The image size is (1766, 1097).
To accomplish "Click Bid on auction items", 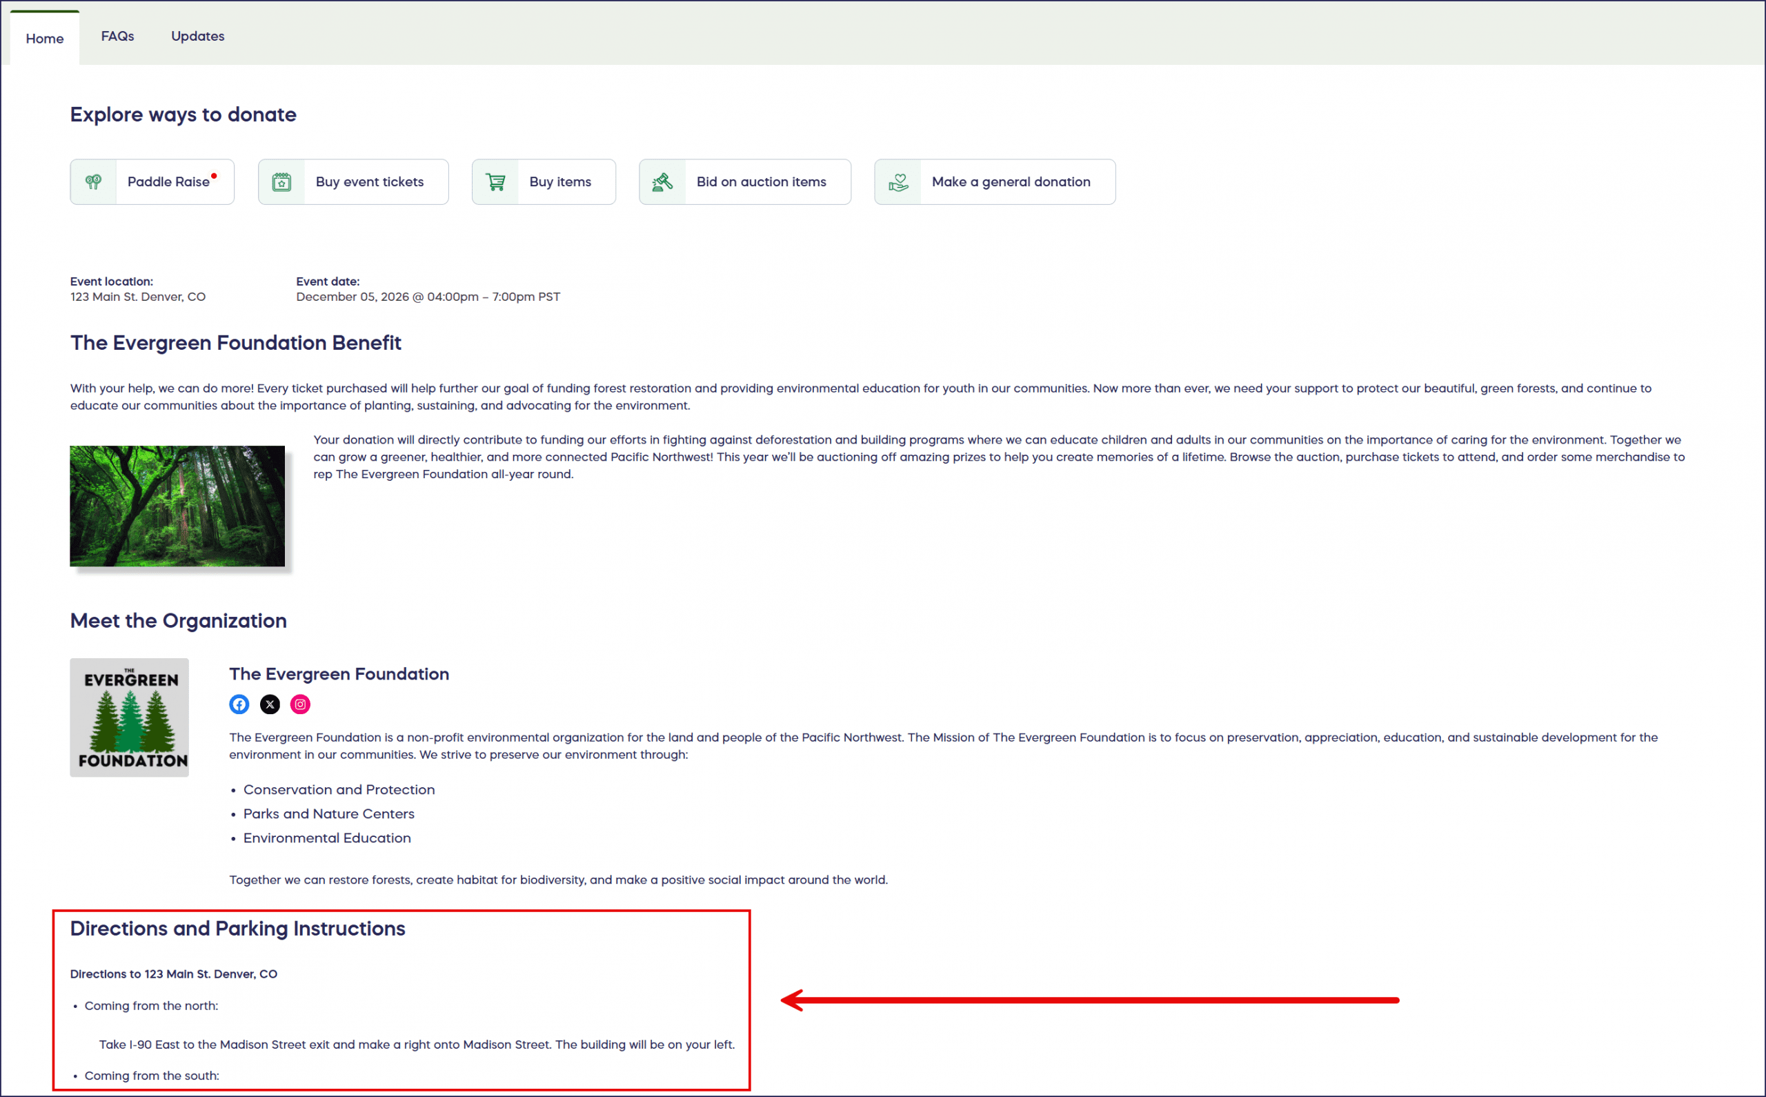I will 761,182.
